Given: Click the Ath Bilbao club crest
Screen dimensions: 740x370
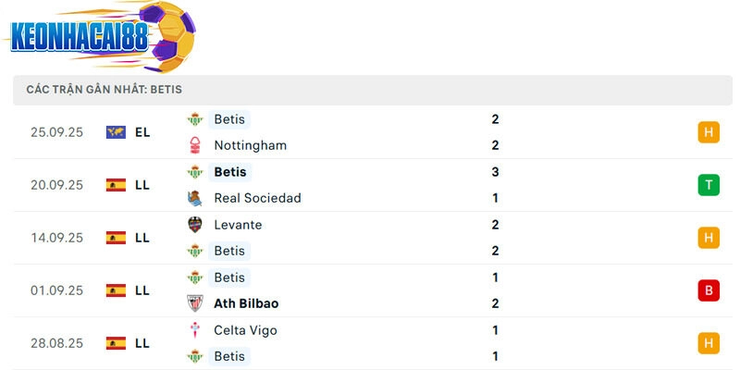Looking at the screenshot, I should 195,303.
